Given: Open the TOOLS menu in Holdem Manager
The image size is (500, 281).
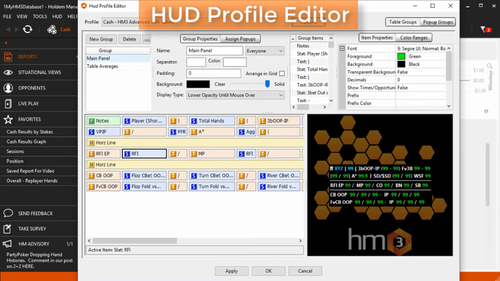Looking at the screenshot, I should click(40, 16).
